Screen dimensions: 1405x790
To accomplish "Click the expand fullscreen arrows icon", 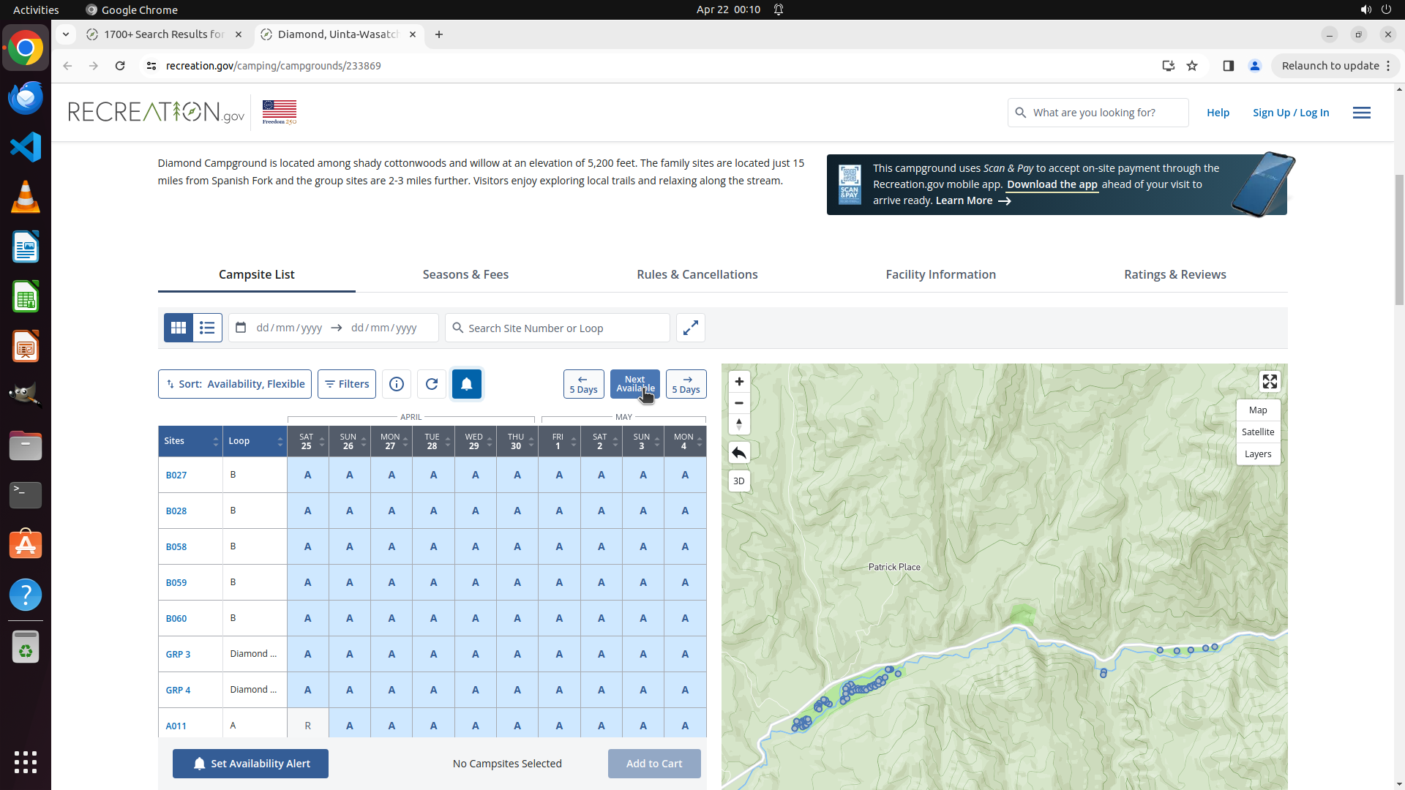I will tap(690, 328).
